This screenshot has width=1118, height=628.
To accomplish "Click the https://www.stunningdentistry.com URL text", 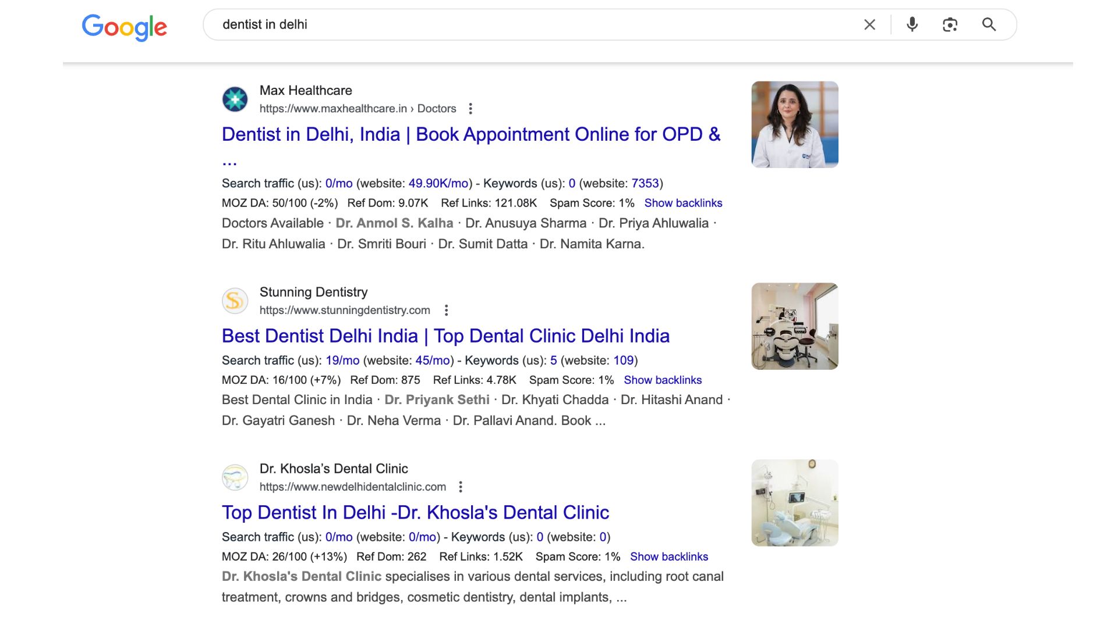I will (345, 311).
